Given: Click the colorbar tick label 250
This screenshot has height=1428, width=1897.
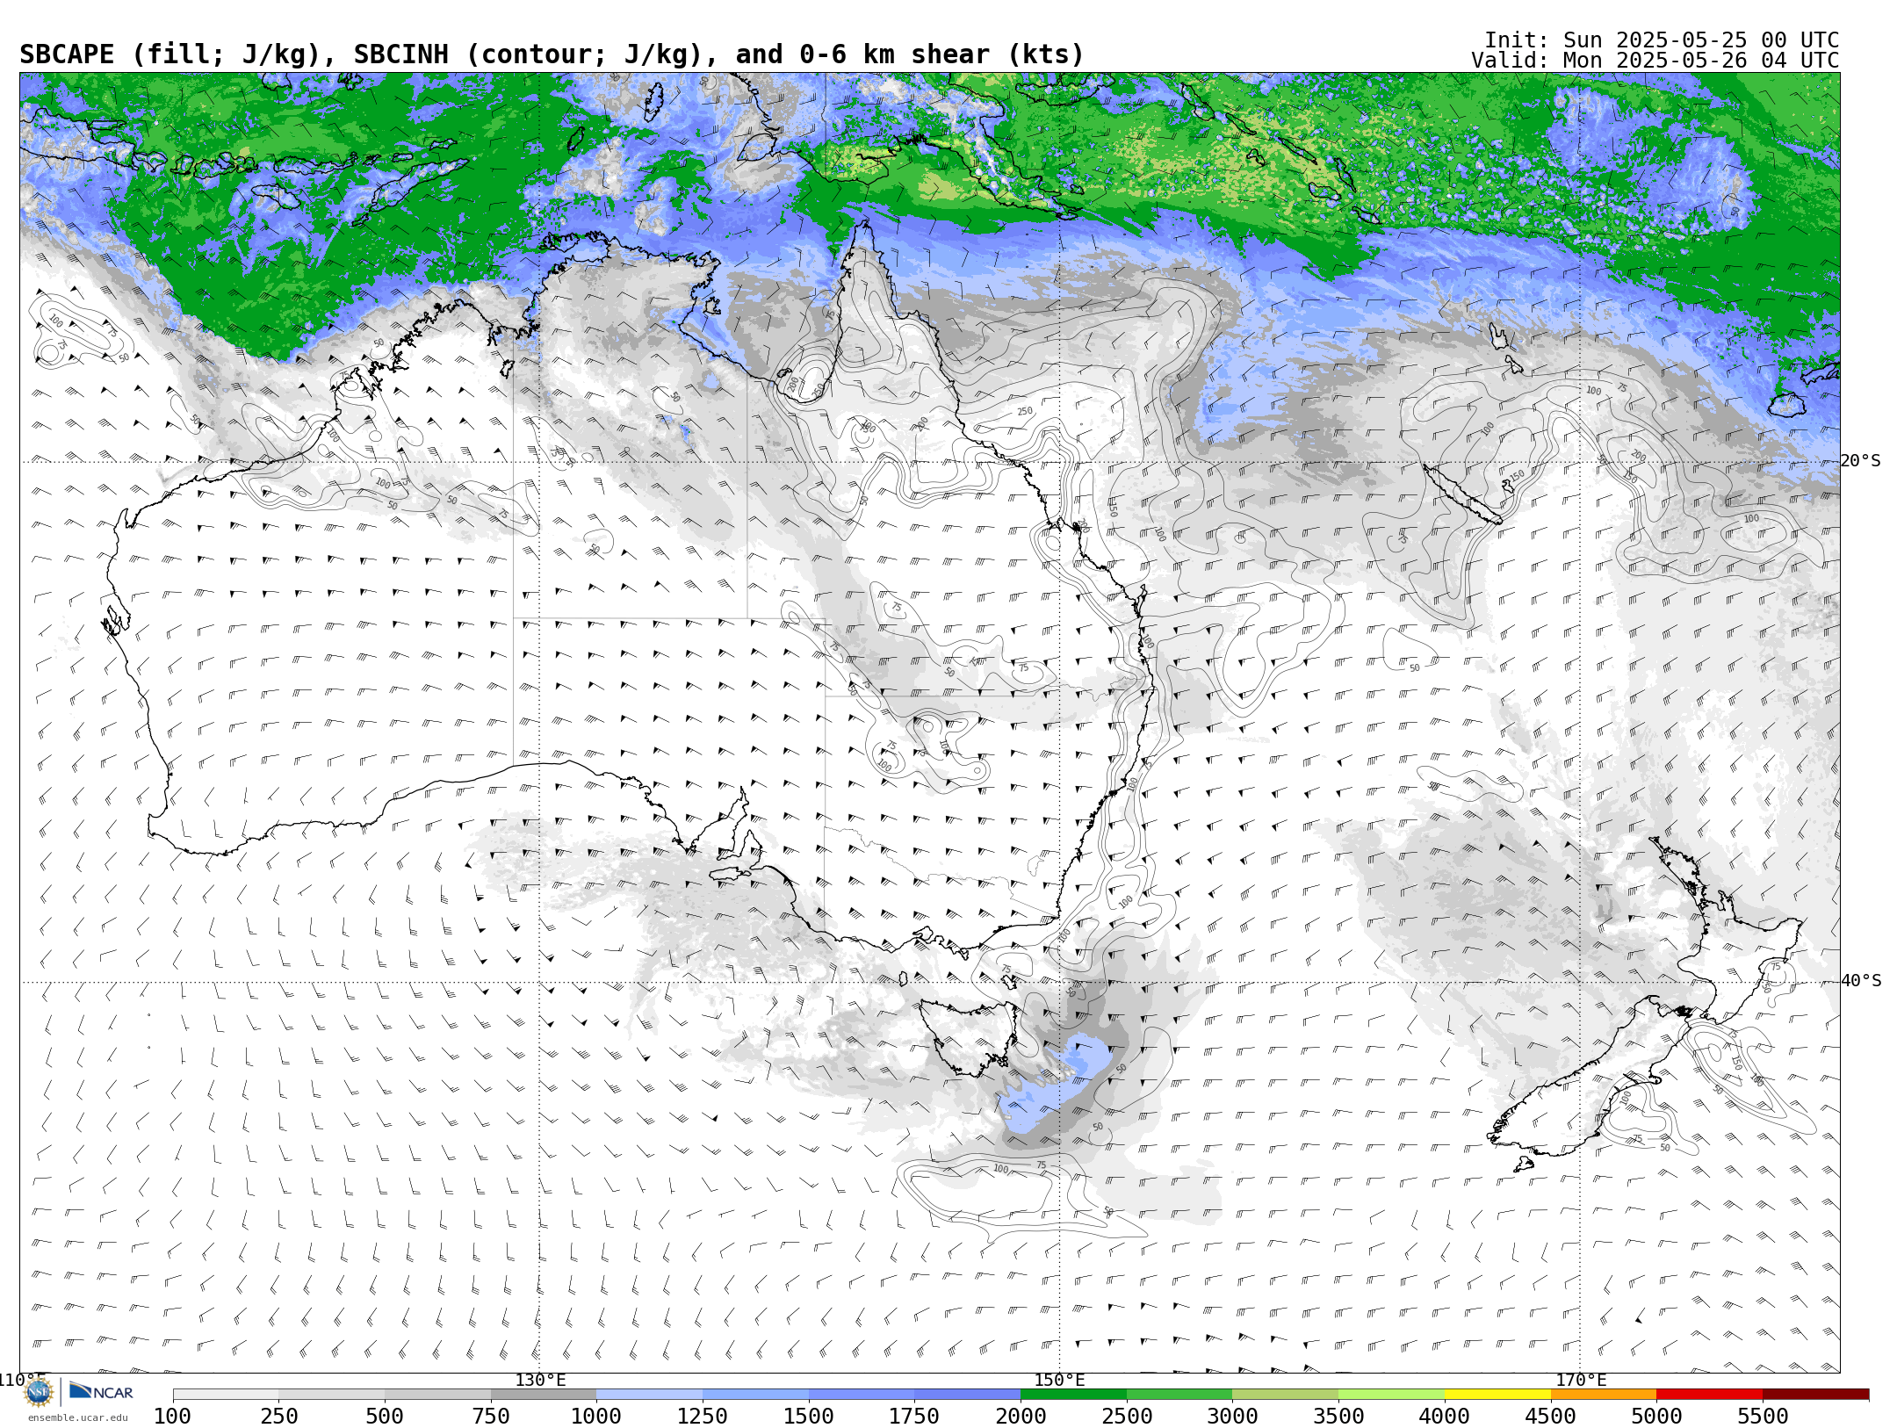Looking at the screenshot, I should tap(279, 1416).
